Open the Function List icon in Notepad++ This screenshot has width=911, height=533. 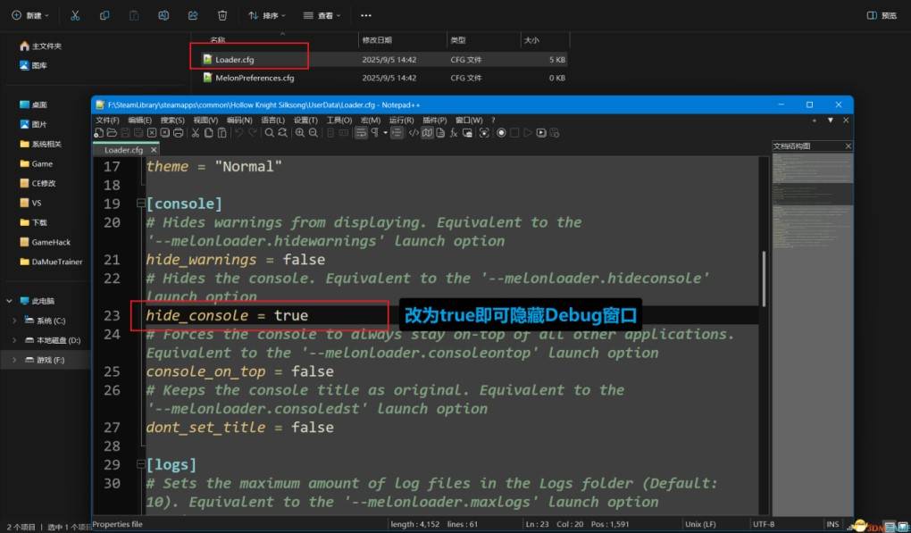[454, 133]
